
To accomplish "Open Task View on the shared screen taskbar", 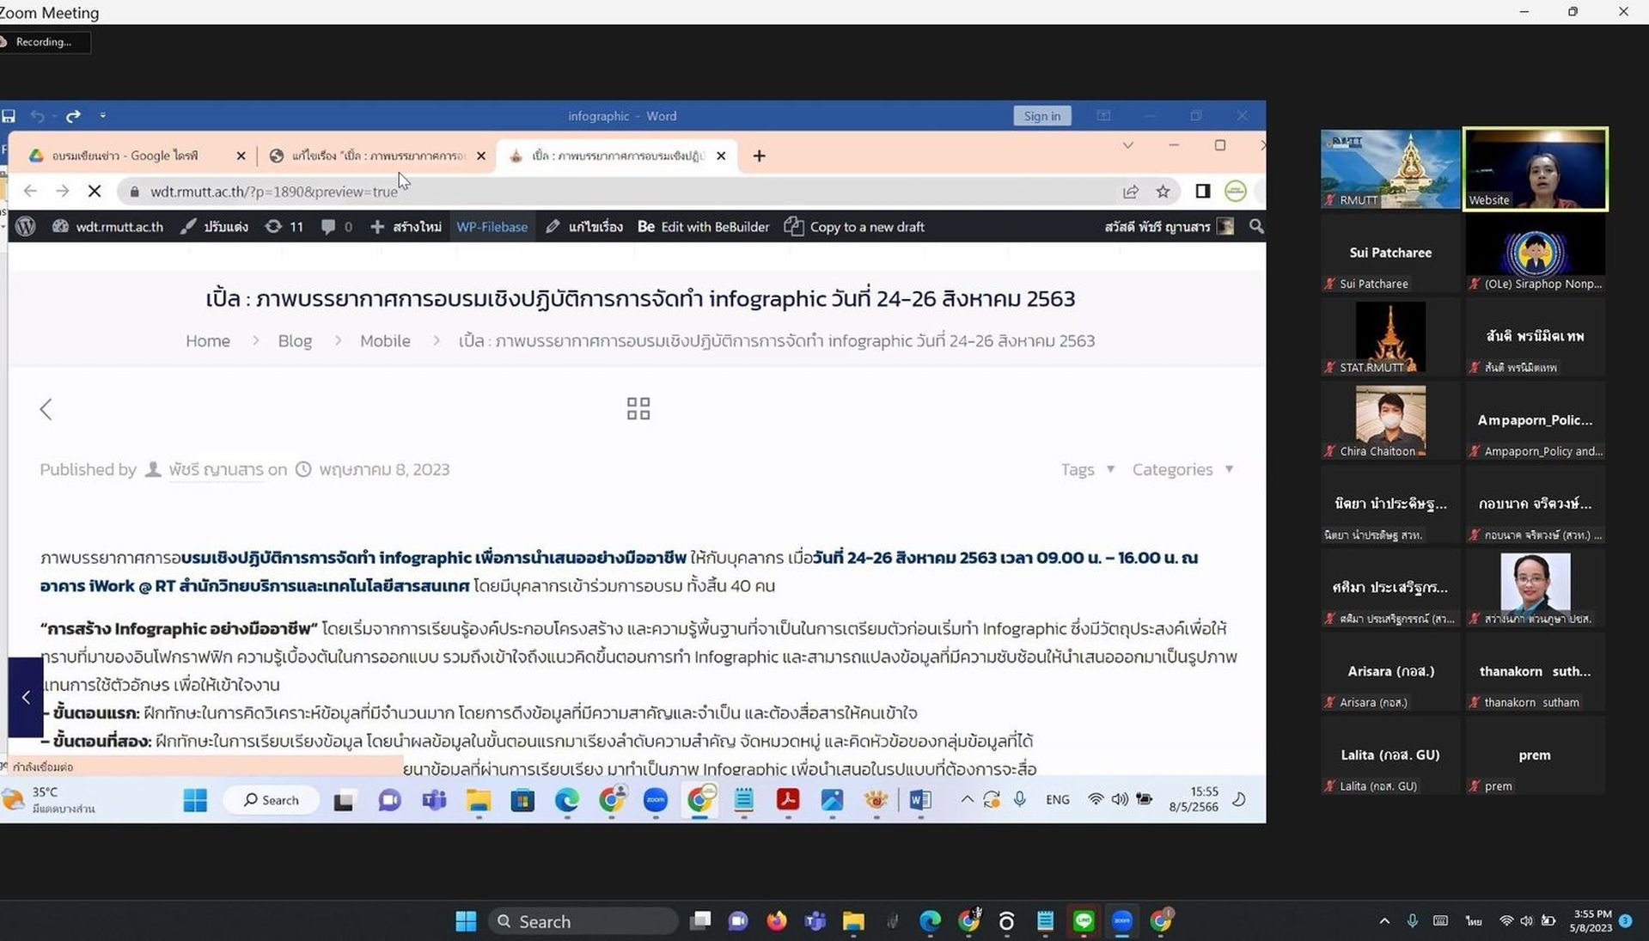I will coord(344,801).
